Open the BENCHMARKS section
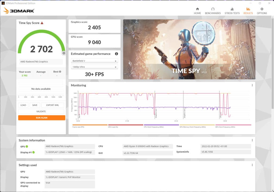The height and width of the screenshot is (192, 274). pos(213,11)
